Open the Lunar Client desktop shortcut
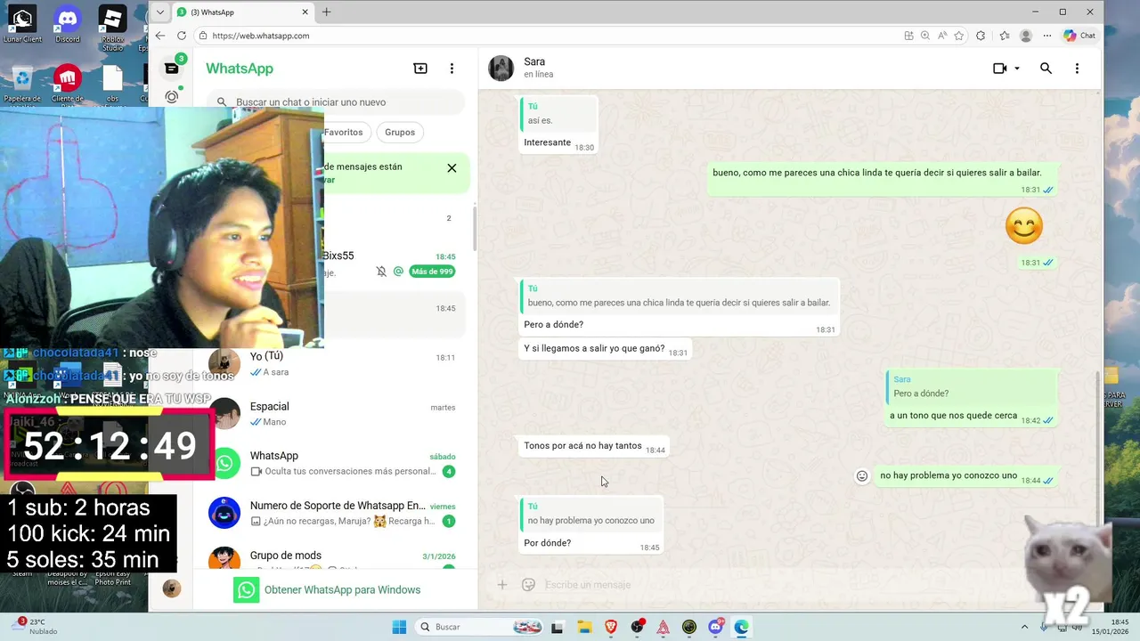This screenshot has width=1140, height=641. coord(22,24)
